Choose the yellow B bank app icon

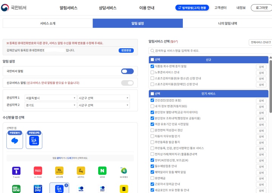[124, 189]
